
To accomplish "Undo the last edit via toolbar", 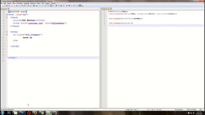I will click(x=28, y=6).
